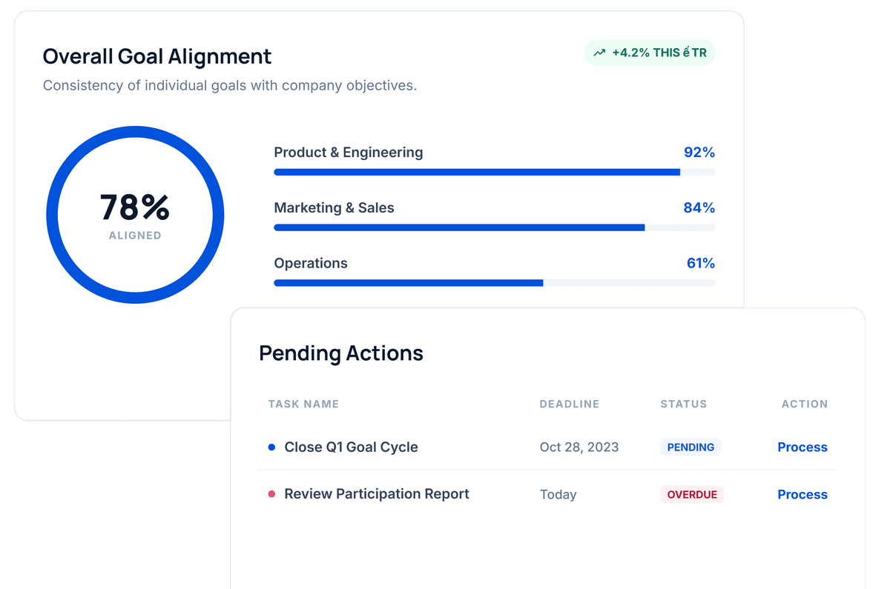
Task: Process the Review Participation Report task
Action: point(802,494)
